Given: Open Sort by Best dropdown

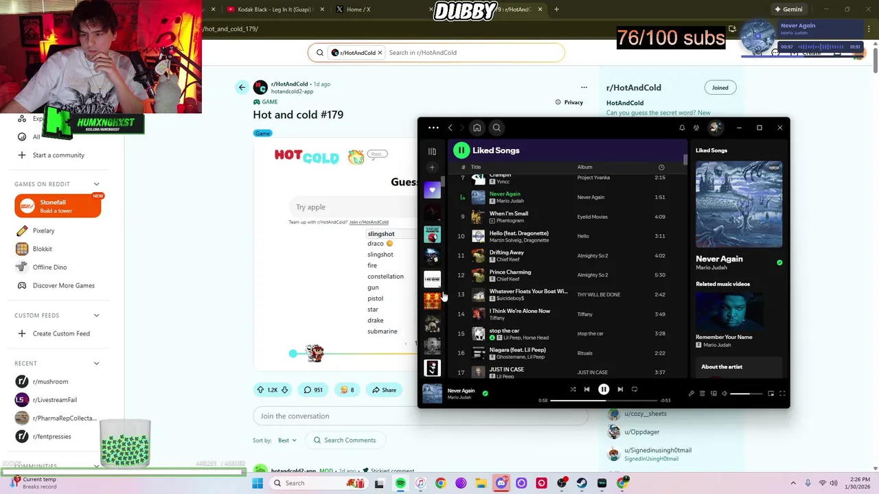Looking at the screenshot, I should (288, 440).
